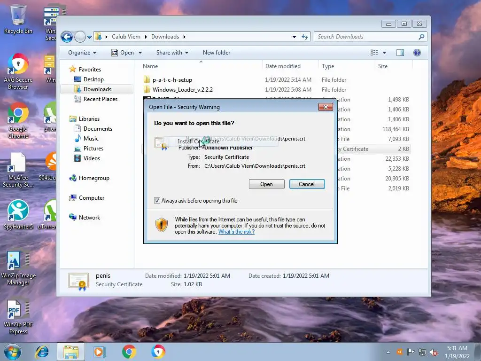The width and height of the screenshot is (481, 361).
Task: Open the Documents library
Action: [x=98, y=129]
